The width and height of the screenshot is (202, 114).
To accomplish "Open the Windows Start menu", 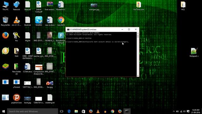I will pos(3,111).
